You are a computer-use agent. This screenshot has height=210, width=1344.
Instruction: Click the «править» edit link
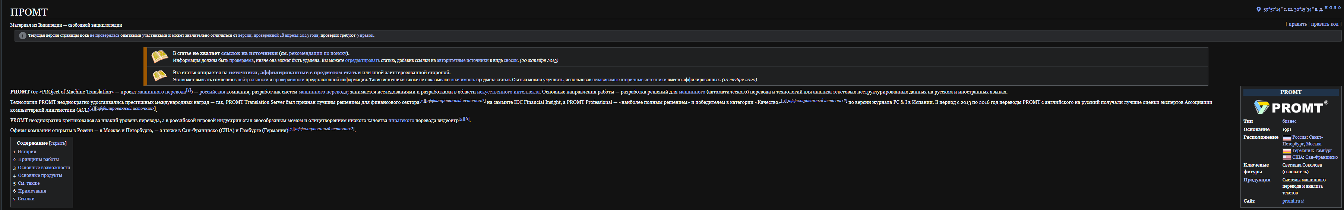pyautogui.click(x=1297, y=24)
